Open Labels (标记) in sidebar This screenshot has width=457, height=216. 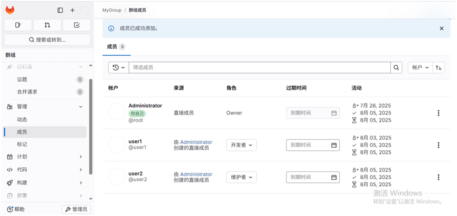45,144
